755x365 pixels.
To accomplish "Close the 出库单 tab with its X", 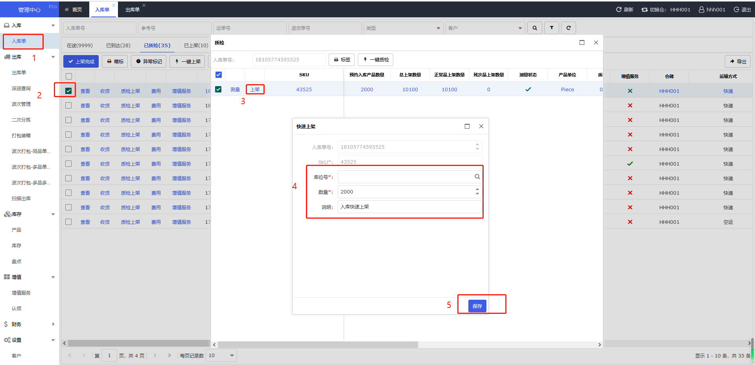I will [x=144, y=5].
